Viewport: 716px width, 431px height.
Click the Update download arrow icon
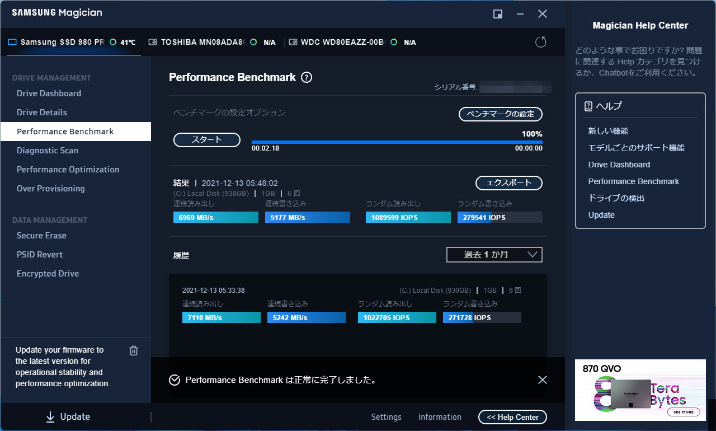pyautogui.click(x=50, y=416)
